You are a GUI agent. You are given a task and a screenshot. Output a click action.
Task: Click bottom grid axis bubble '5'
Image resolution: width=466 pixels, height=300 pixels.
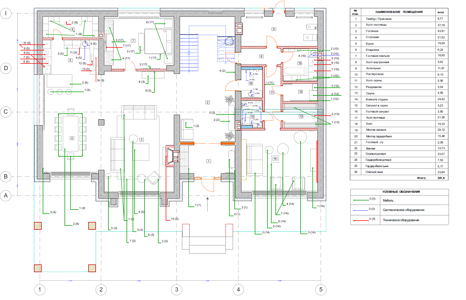tap(321, 290)
